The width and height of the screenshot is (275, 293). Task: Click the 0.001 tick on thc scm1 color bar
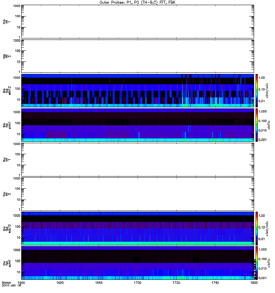tap(263, 278)
